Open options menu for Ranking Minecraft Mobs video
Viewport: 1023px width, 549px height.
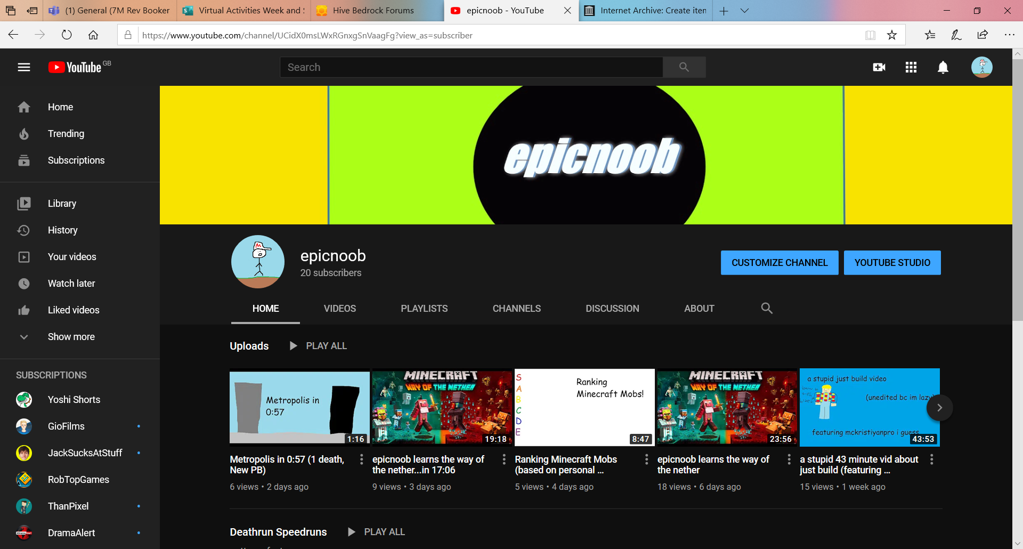click(x=647, y=459)
